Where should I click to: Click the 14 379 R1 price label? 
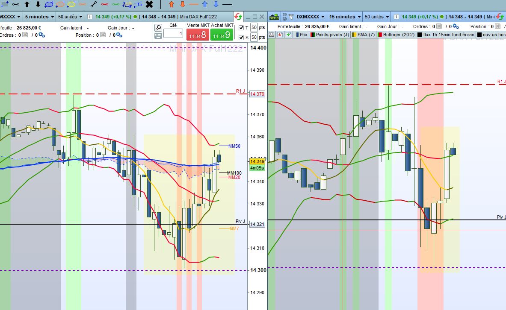pos(257,94)
